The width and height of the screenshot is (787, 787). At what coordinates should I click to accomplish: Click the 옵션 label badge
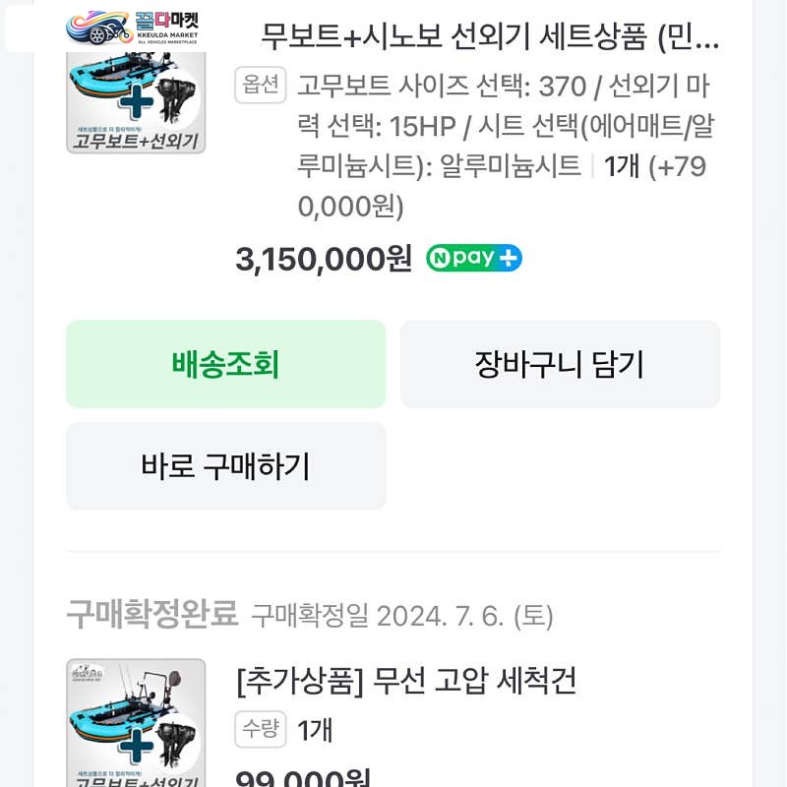pyautogui.click(x=261, y=85)
